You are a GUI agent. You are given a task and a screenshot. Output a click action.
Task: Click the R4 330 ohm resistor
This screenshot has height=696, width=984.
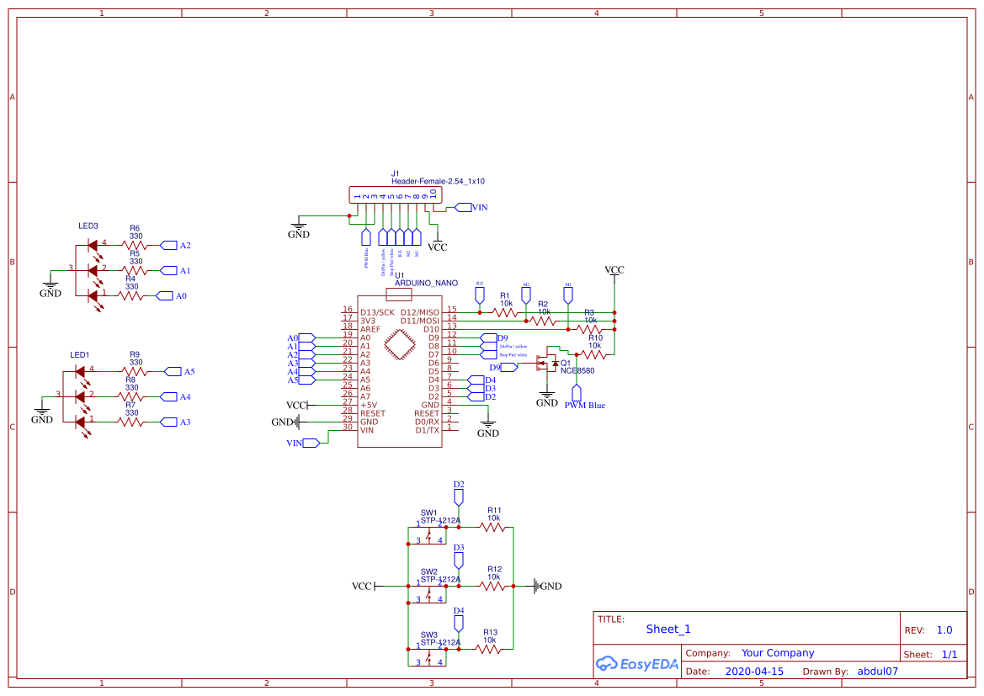coord(130,295)
